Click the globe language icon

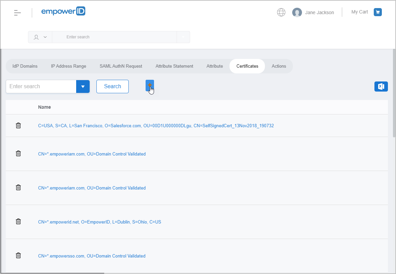point(281,12)
